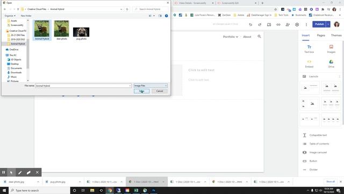Undo last change in Google Sites

pyautogui.click(x=250, y=24)
